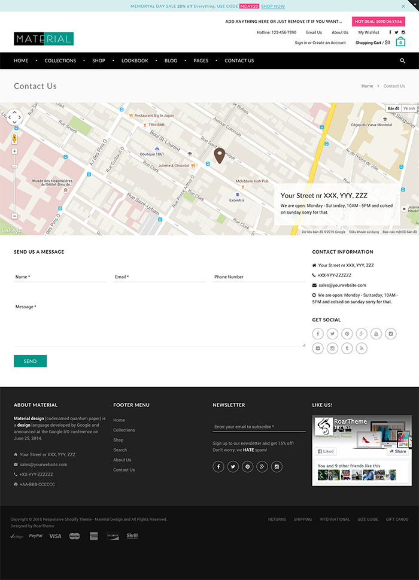
Task: Open the header Facebook icon
Action: [x=390, y=32]
